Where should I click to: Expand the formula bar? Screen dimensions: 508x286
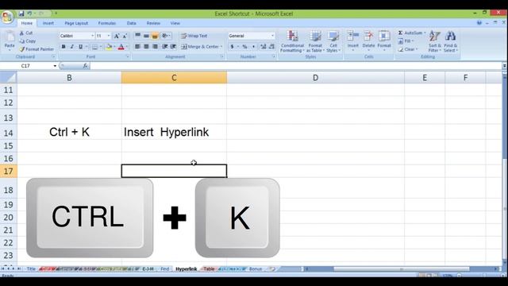505,66
